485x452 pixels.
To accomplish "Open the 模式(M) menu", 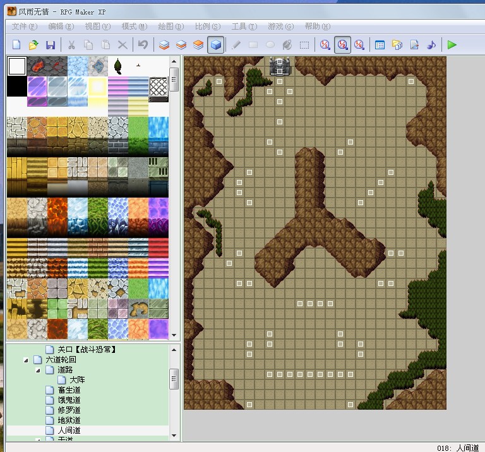I will (135, 27).
